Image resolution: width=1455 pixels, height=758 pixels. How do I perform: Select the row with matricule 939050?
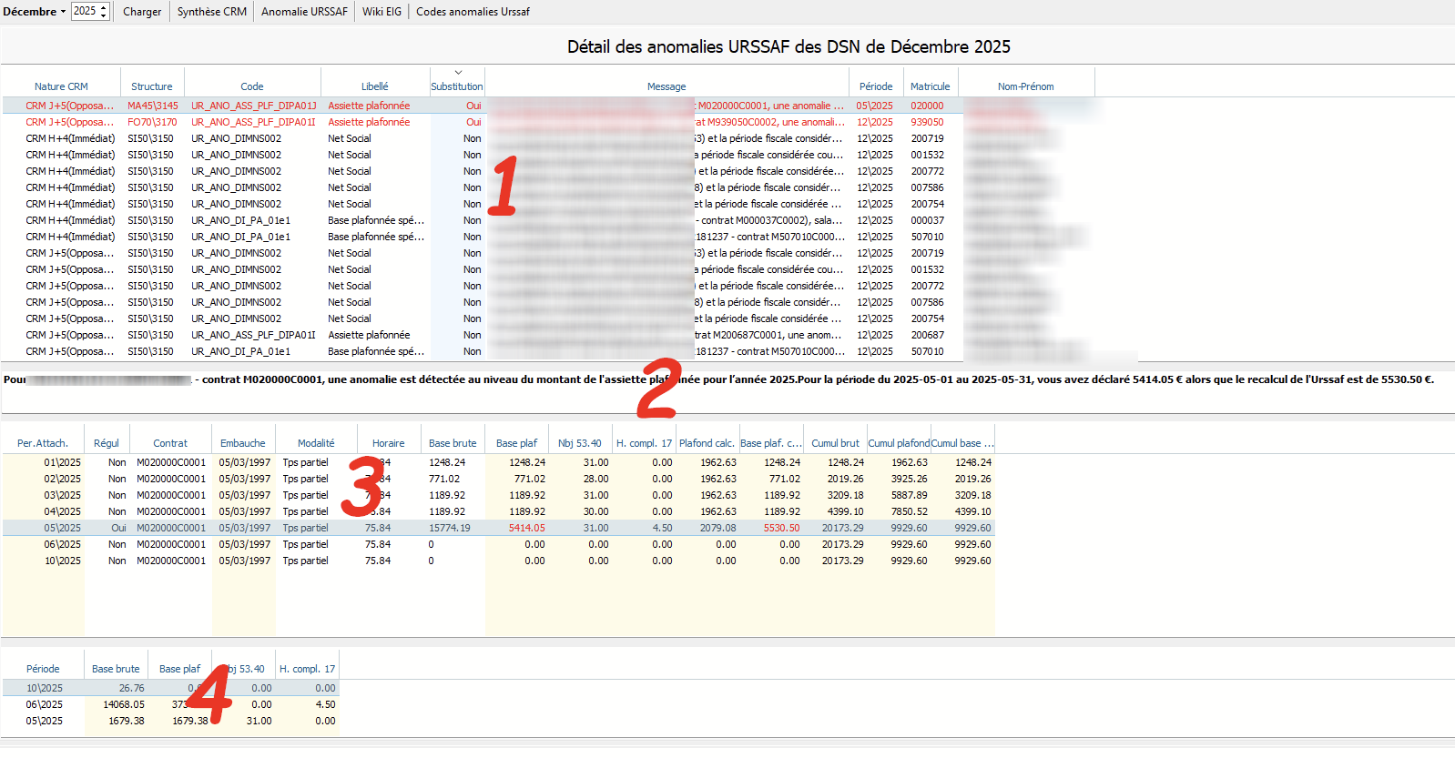[927, 122]
